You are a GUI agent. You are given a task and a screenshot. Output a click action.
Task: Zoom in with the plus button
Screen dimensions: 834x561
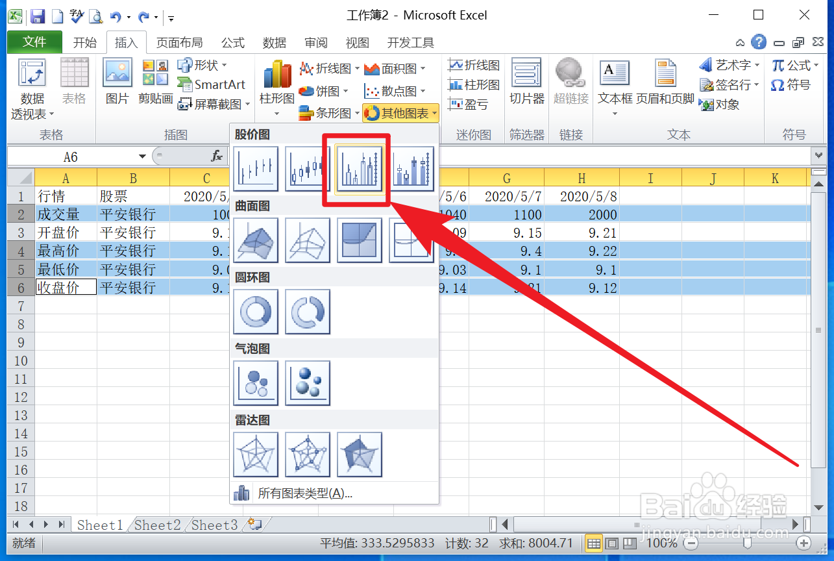(x=804, y=543)
